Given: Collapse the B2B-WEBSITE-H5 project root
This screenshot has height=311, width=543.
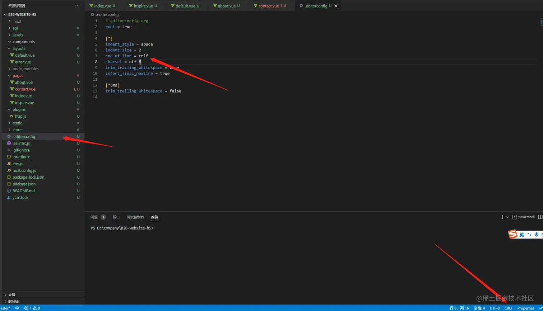Looking at the screenshot, I should point(22,15).
